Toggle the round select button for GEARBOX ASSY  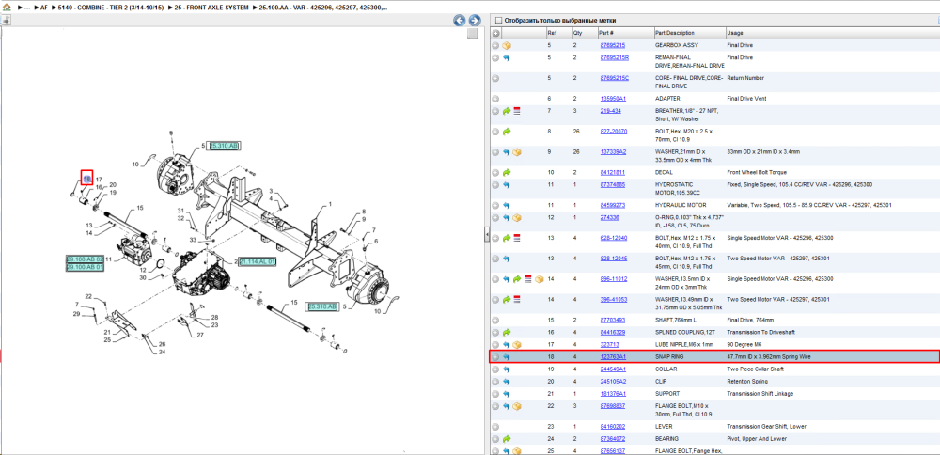click(x=495, y=45)
